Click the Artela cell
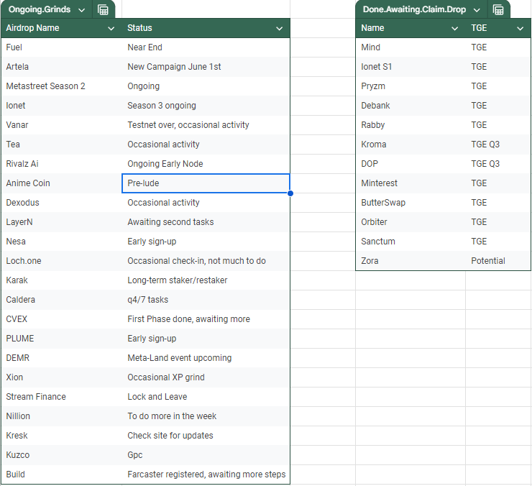532x486 pixels. point(61,67)
